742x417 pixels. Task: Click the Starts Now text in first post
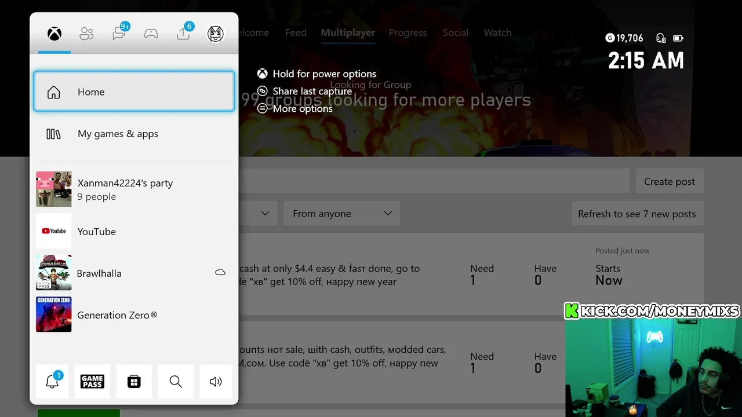609,275
